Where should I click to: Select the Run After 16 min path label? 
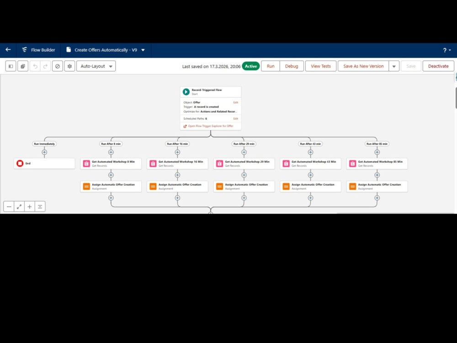(x=177, y=144)
